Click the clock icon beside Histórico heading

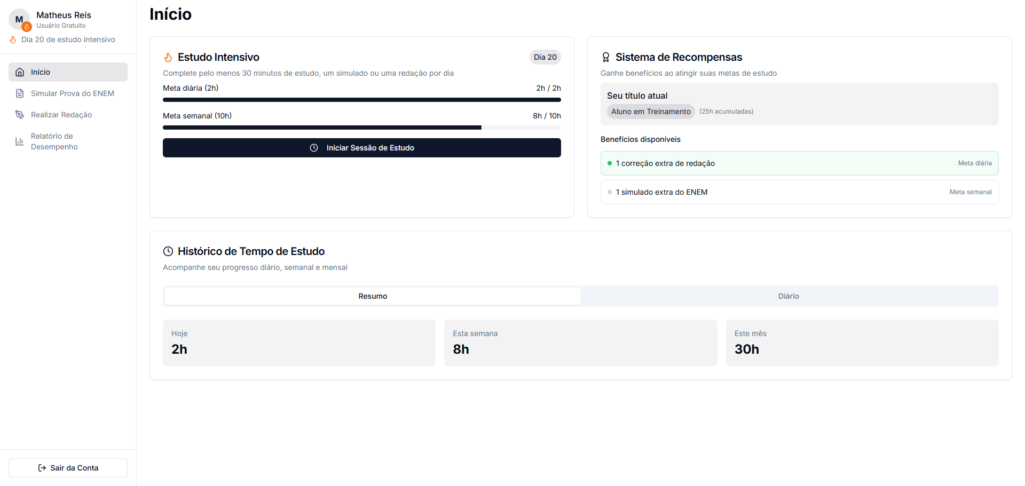pos(168,251)
